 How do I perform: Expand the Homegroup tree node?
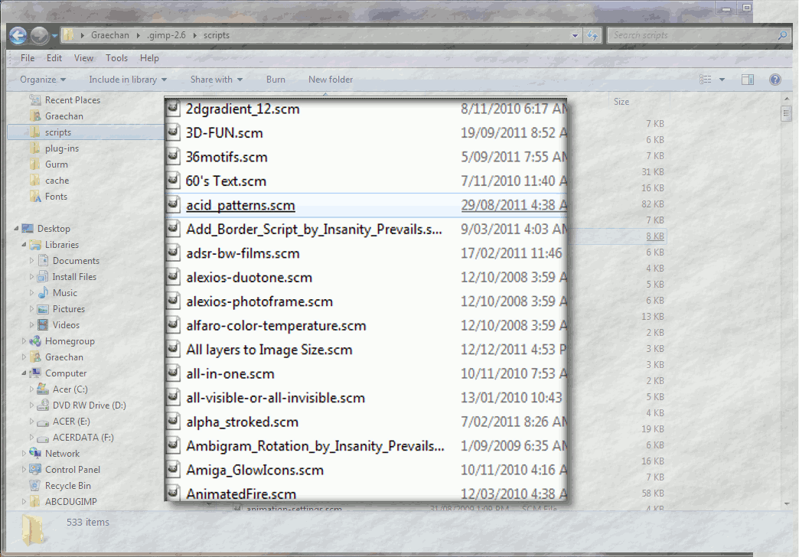[x=24, y=341]
